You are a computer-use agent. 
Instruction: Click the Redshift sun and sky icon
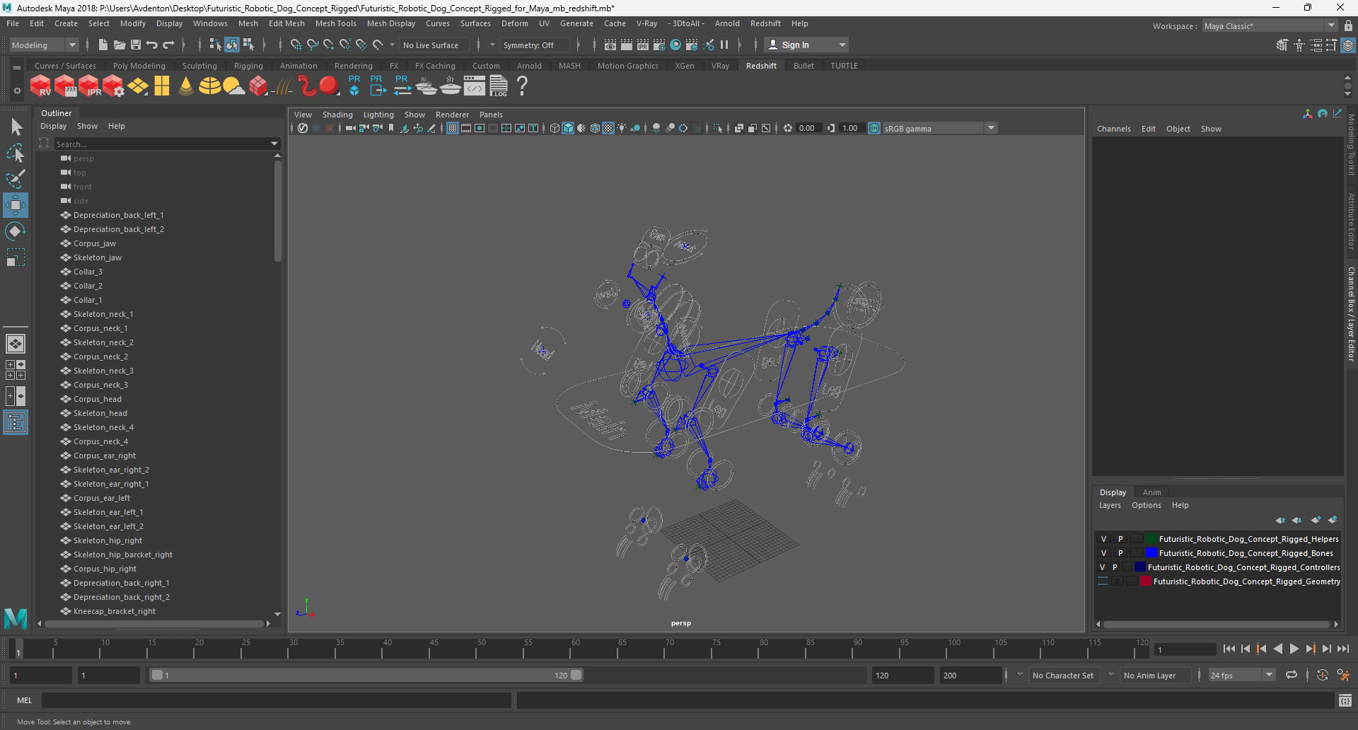point(233,86)
